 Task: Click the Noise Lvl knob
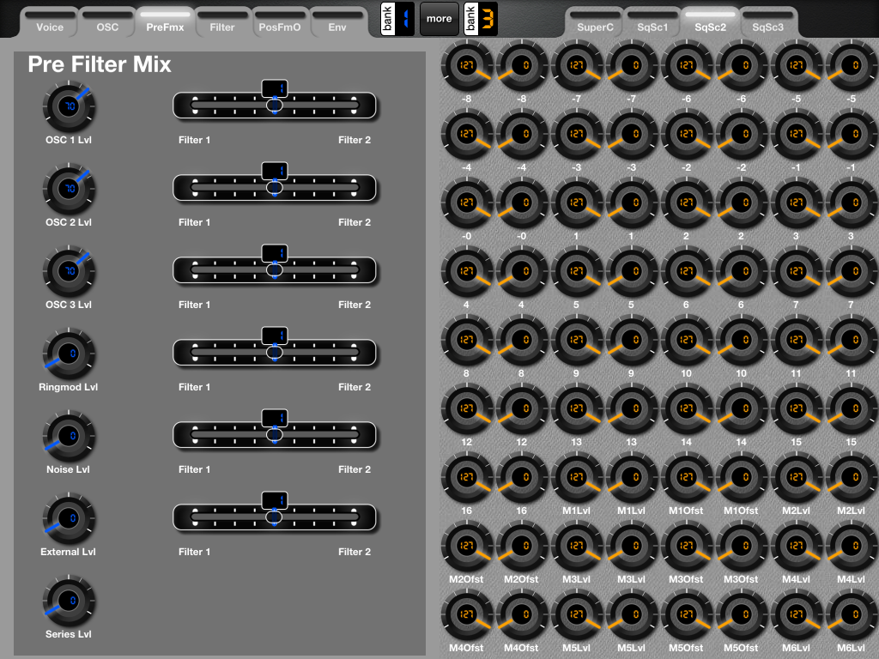click(69, 436)
